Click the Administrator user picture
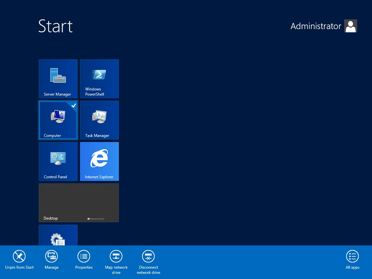 click(350, 26)
